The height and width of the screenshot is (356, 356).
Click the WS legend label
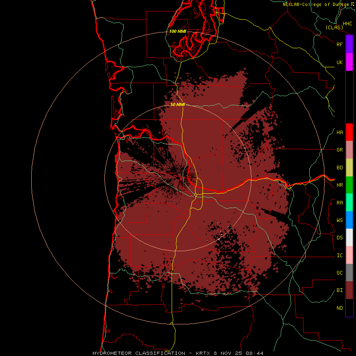click(339, 220)
